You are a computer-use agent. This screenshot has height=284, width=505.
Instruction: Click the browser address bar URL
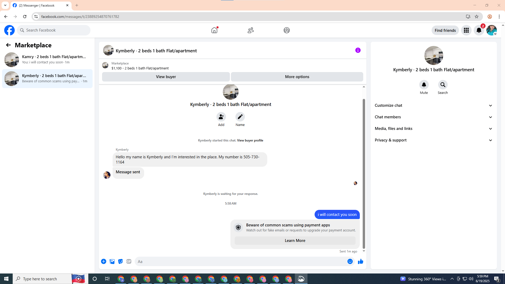click(80, 17)
